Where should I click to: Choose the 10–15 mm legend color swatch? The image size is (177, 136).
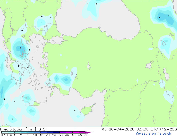37,132
